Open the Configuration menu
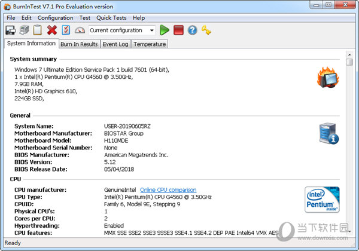 pos(55,18)
